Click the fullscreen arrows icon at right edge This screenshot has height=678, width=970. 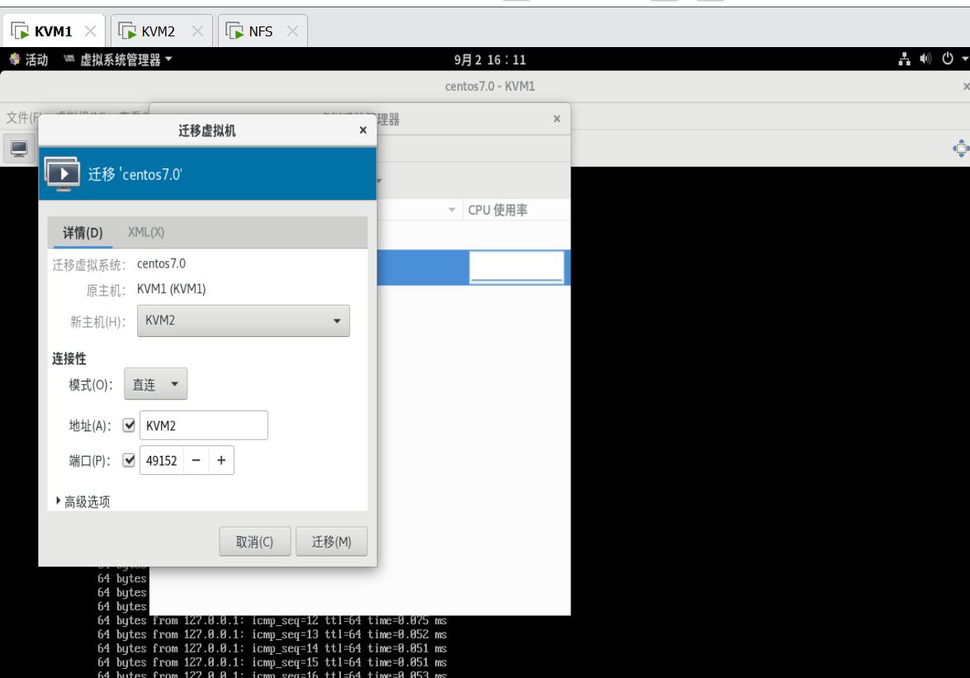(961, 149)
